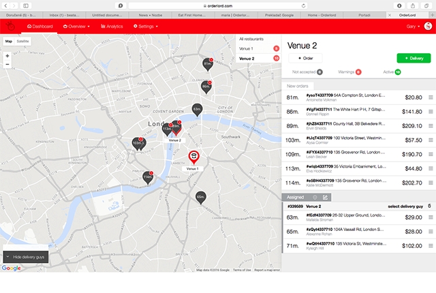This screenshot has width=436, height=293.
Task: Switch the map to Satellite view
Action: tap(23, 42)
